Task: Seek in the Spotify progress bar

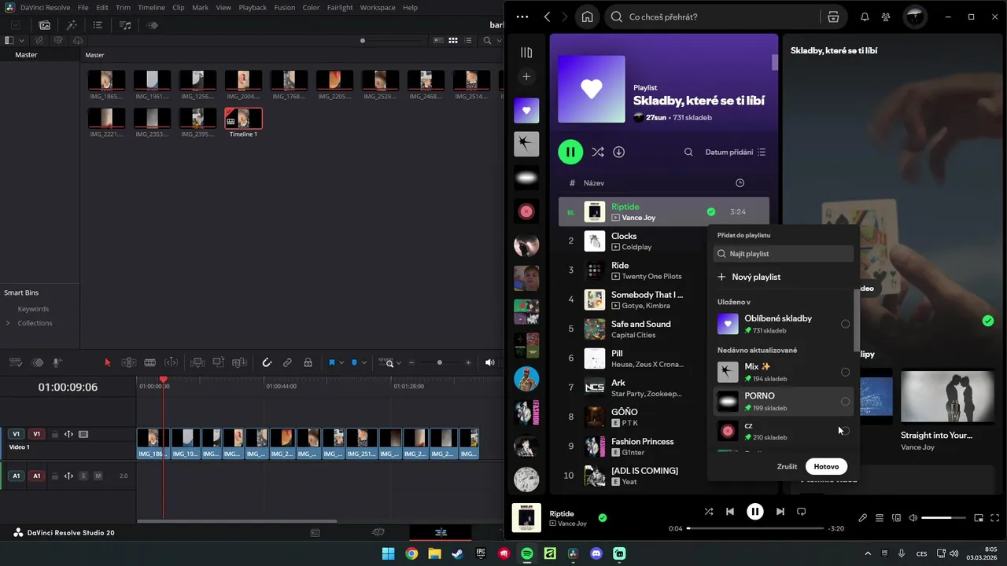Action: click(755, 528)
